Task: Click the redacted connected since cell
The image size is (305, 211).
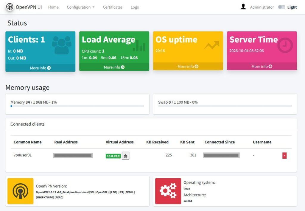Action: point(221,155)
